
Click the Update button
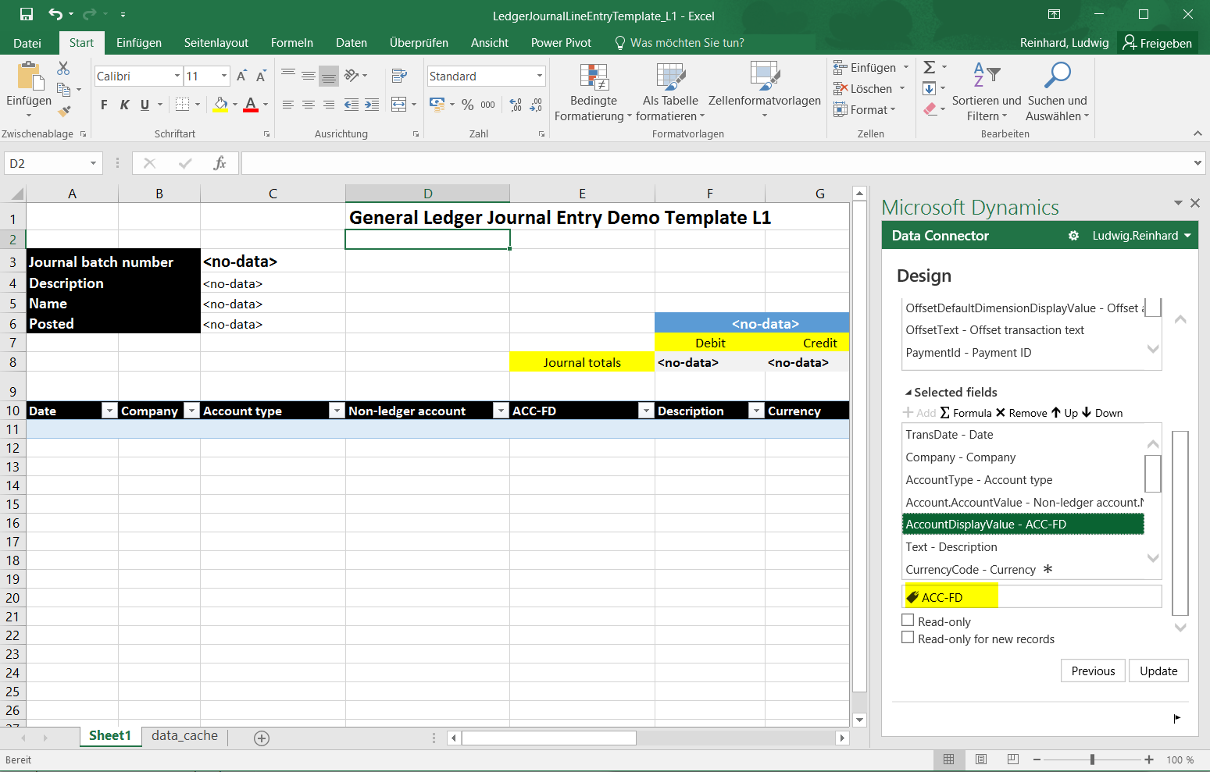1158,671
